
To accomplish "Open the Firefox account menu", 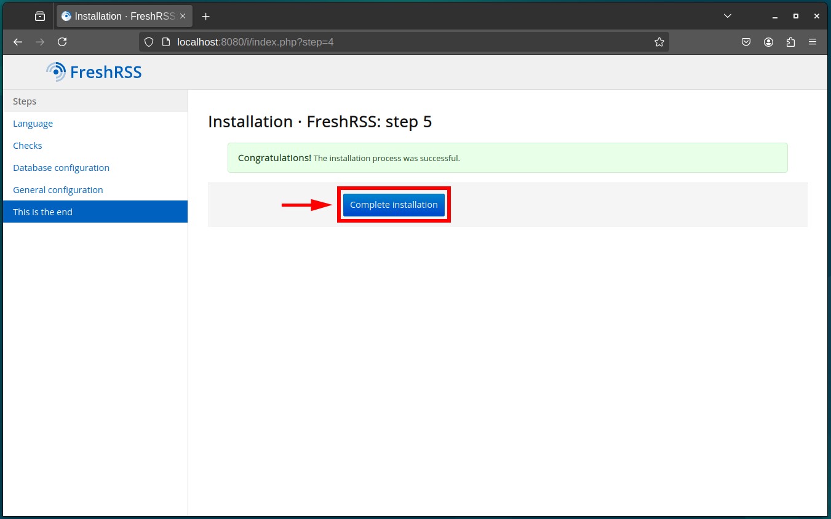I will click(x=768, y=42).
